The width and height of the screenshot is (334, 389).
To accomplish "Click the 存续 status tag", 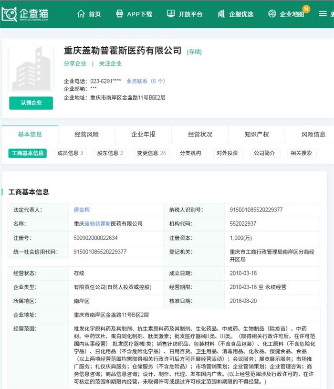I will [x=194, y=52].
